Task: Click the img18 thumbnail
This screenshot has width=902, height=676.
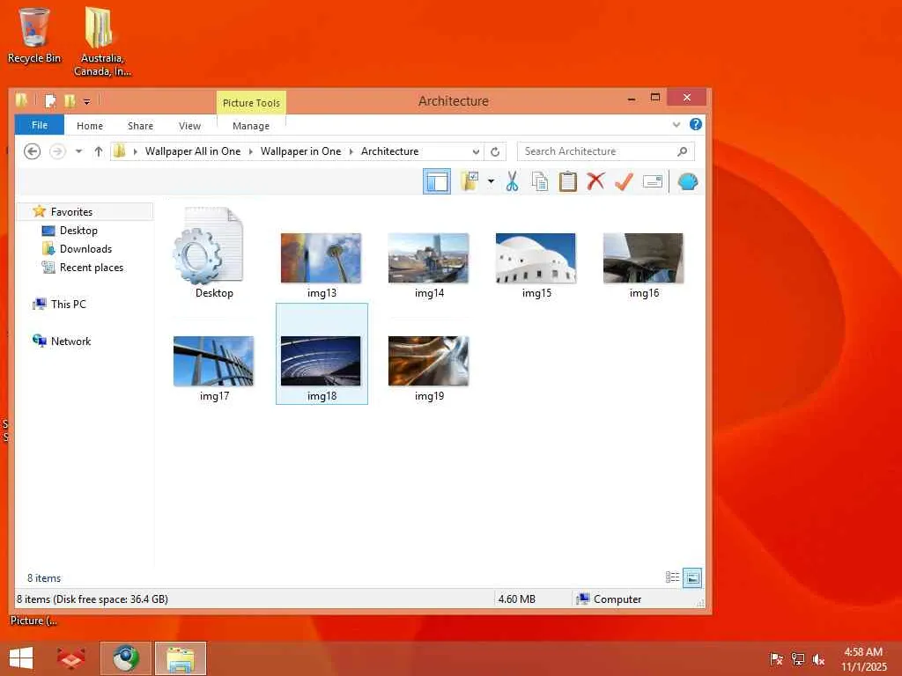Action: [x=321, y=361]
